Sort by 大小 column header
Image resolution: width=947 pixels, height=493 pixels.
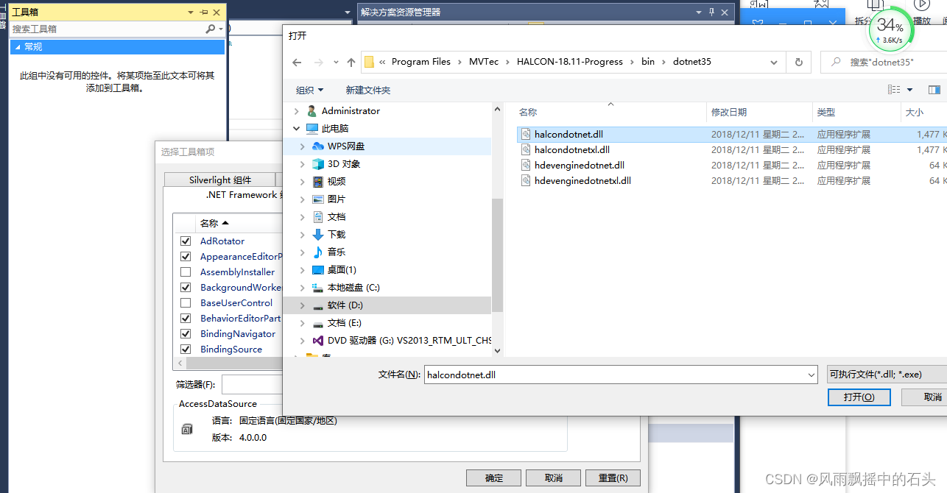915,112
